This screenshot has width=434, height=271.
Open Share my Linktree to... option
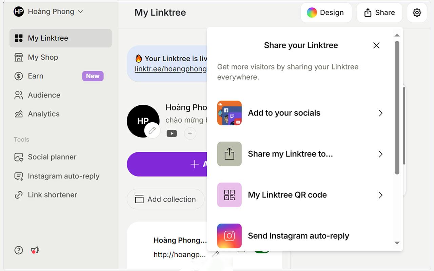pyautogui.click(x=300, y=154)
